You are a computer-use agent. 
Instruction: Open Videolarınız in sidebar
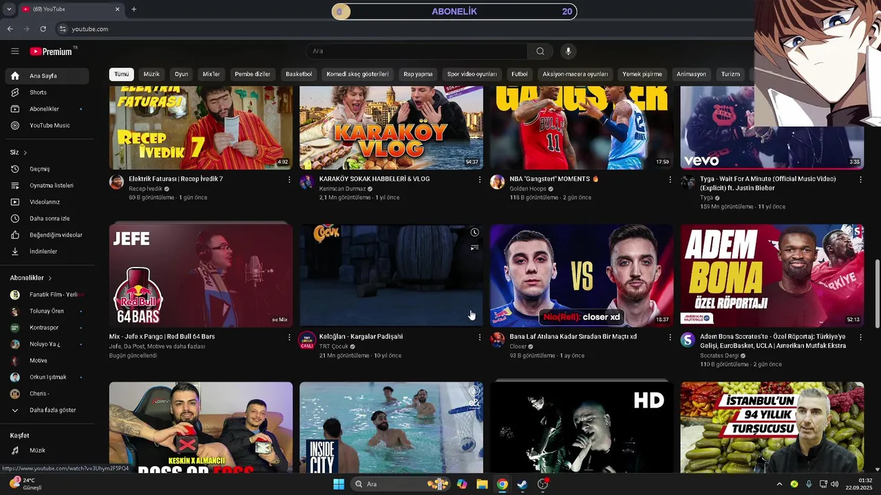(47, 202)
